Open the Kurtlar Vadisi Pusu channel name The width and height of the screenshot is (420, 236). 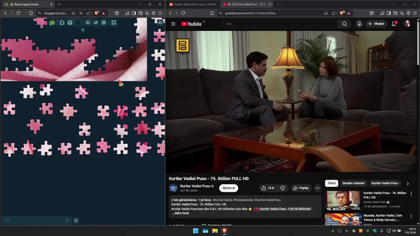[195, 186]
